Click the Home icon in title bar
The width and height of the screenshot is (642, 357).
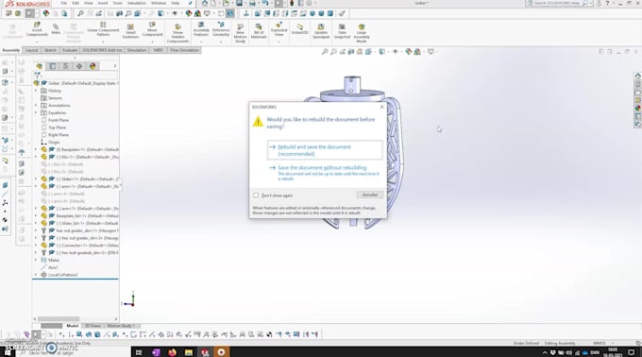204,3
